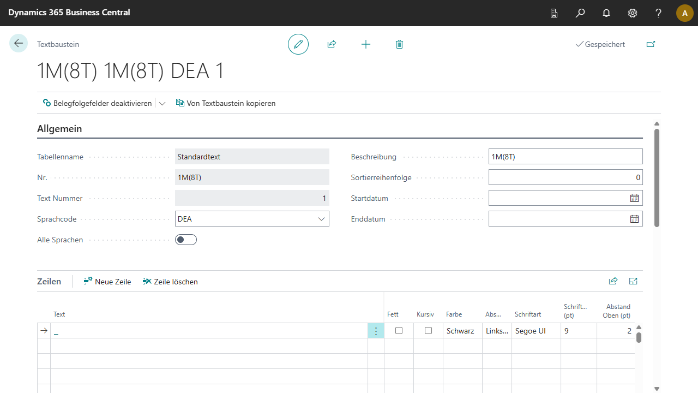Expand the Sprachcode dropdown
The height and width of the screenshot is (393, 698).
pyautogui.click(x=321, y=219)
